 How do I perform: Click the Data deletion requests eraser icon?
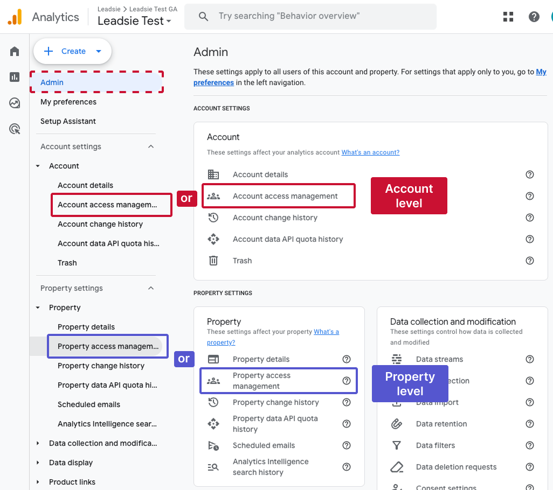tap(396, 467)
